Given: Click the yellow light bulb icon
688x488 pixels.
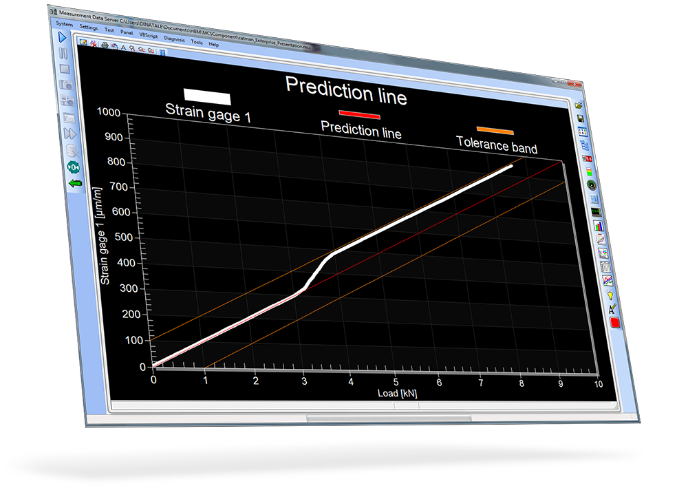Looking at the screenshot, I should click(609, 295).
